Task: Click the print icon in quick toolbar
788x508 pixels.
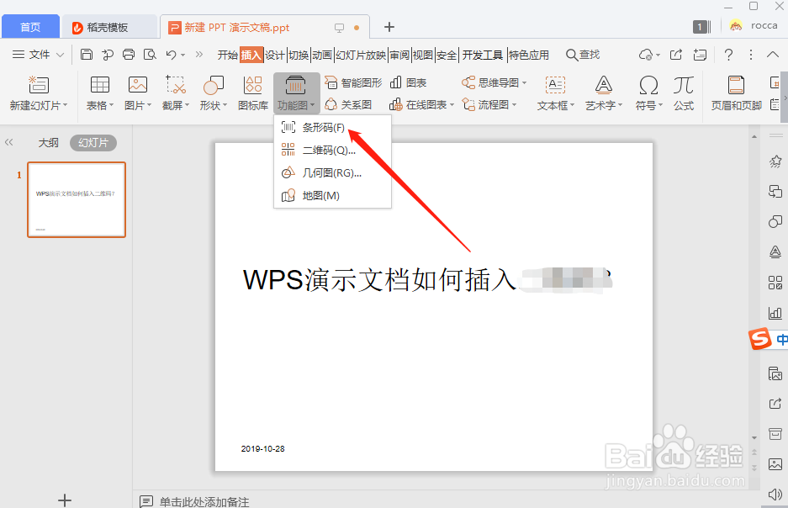Action: pyautogui.click(x=129, y=55)
